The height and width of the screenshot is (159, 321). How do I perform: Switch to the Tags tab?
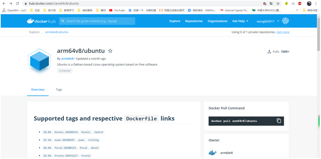click(59, 90)
